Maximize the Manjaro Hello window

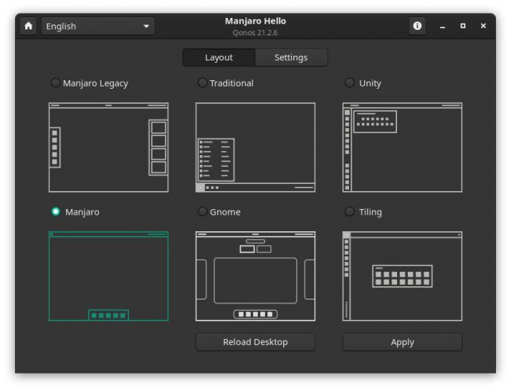click(x=463, y=26)
